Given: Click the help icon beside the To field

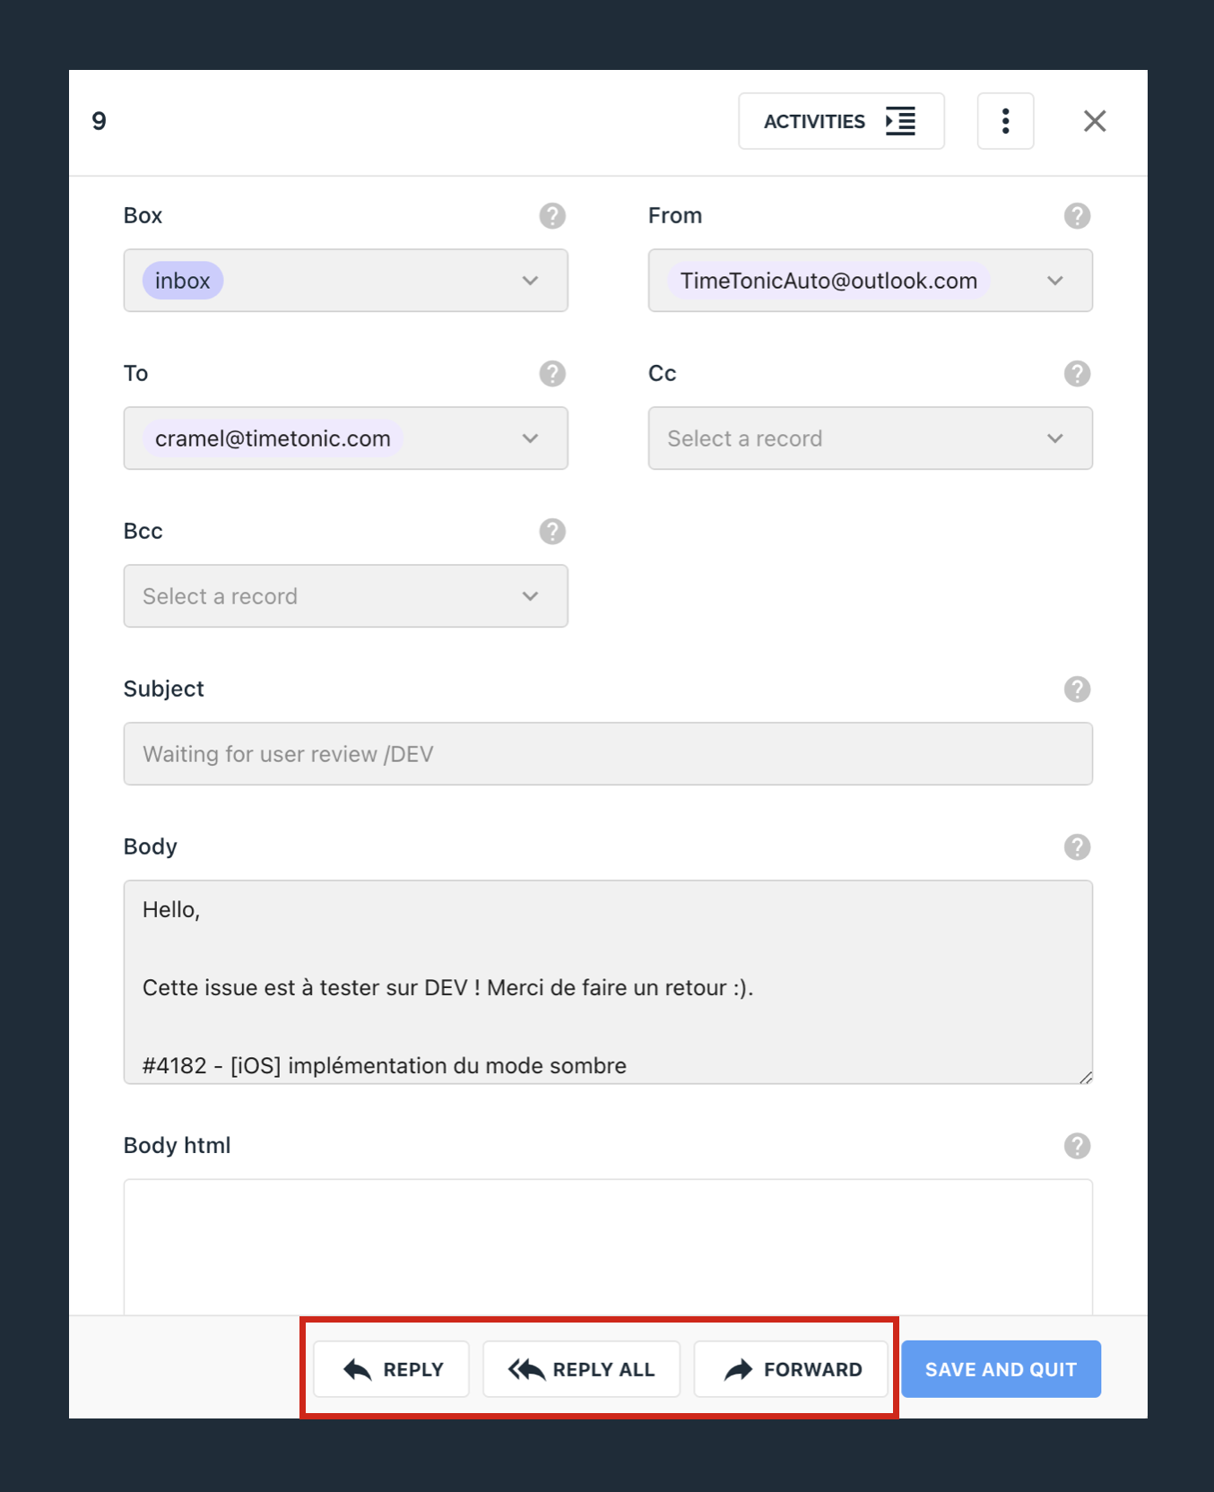Looking at the screenshot, I should pyautogui.click(x=552, y=374).
